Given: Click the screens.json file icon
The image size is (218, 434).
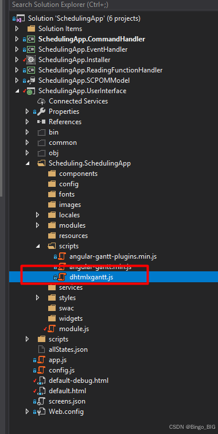Looking at the screenshot, I should click(41, 401).
